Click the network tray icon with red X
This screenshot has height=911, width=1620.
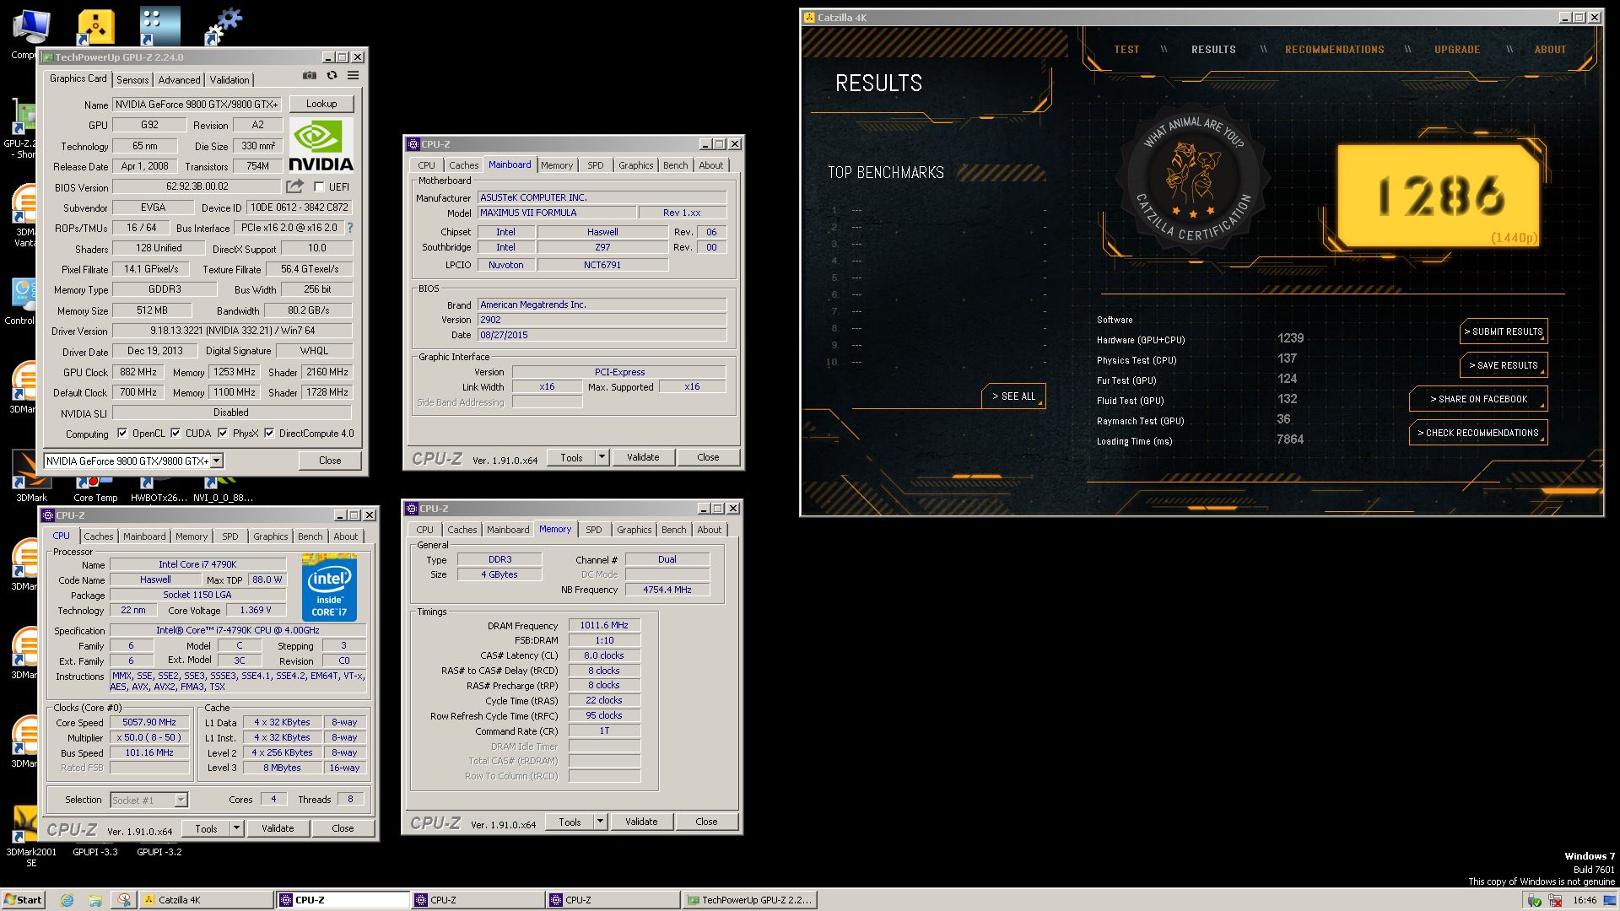point(1555,900)
